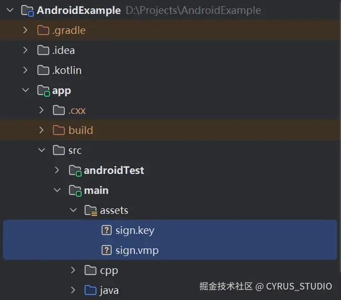Viewport: 341px width, 300px height.
Task: Click the assets resource folder icon
Action: (90, 211)
